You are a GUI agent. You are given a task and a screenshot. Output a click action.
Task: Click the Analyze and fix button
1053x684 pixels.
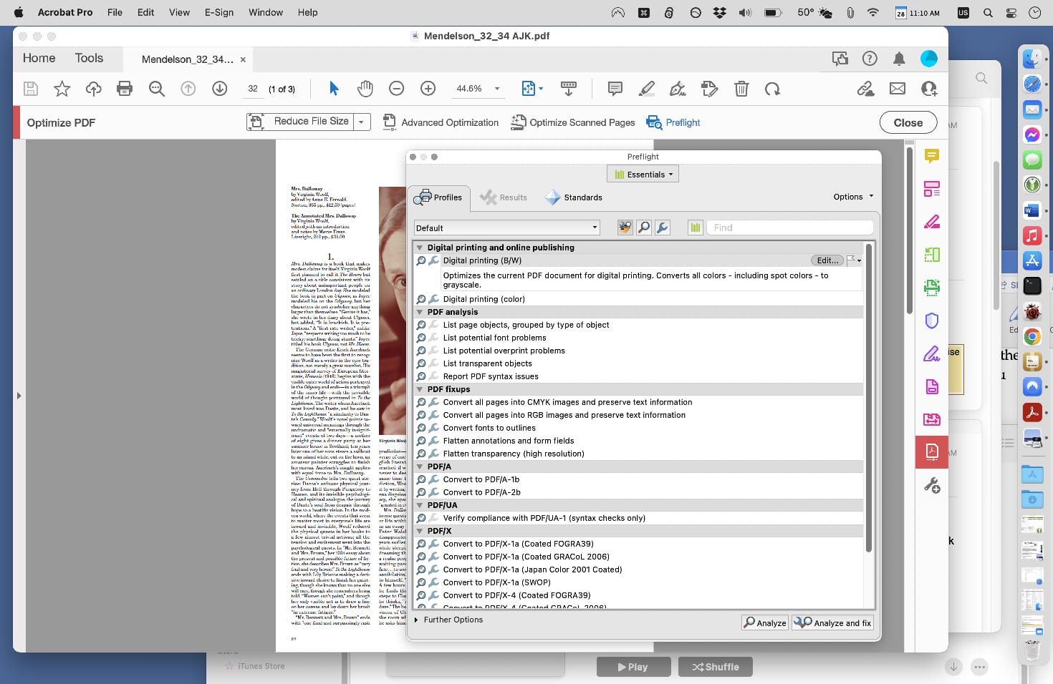(832, 622)
